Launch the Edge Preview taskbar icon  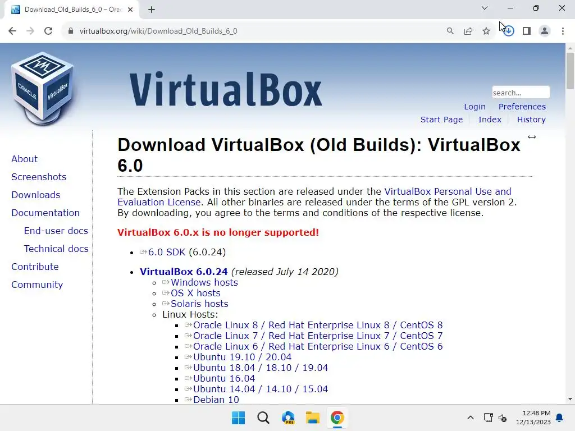(x=288, y=418)
